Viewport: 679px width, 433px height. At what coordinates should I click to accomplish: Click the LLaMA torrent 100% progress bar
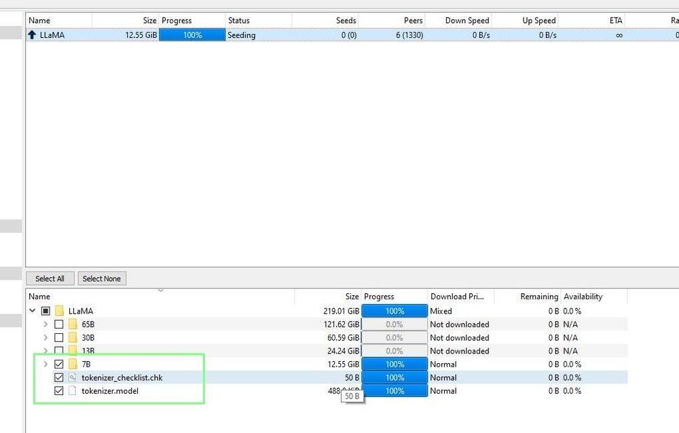click(192, 35)
